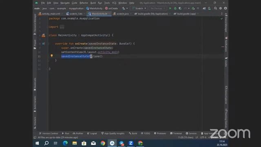Image resolution: width=261 pixels, height=147 pixels.
Task: Click the green inspection checkmark in the editor
Action: (x=221, y=19)
